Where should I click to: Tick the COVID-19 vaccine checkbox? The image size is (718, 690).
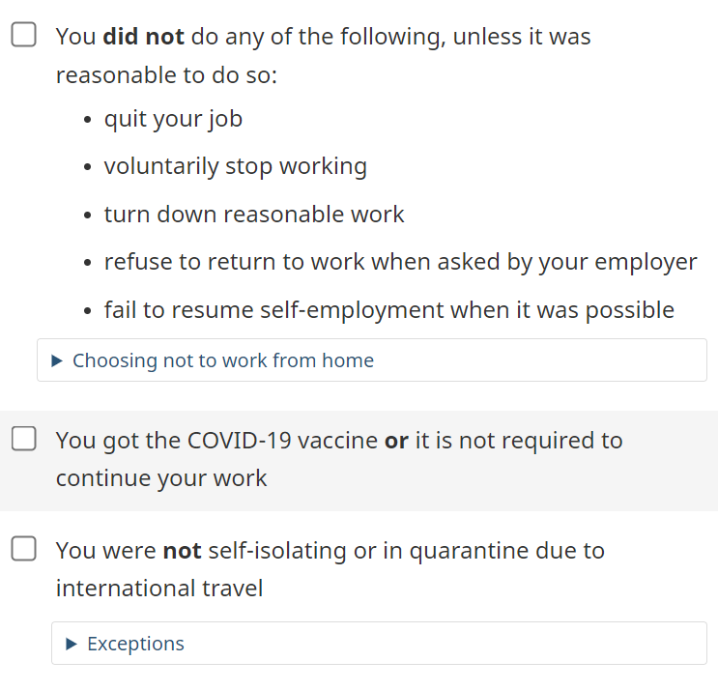[24, 440]
